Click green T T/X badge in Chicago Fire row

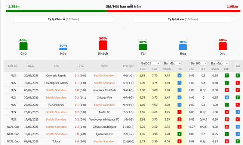pyautogui.click(x=237, y=97)
